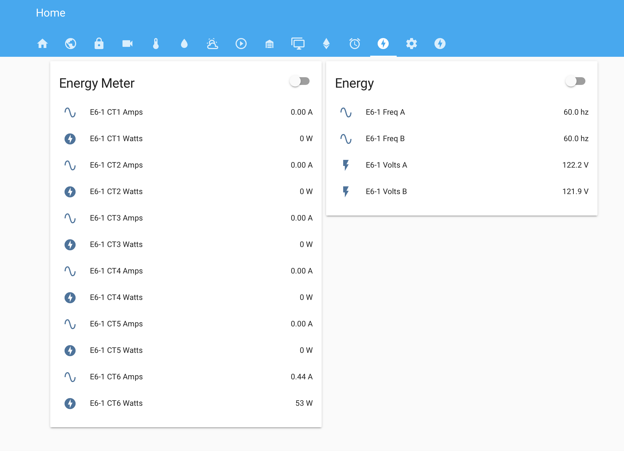The image size is (624, 451).
Task: Open the settings gear tab
Action: click(412, 44)
